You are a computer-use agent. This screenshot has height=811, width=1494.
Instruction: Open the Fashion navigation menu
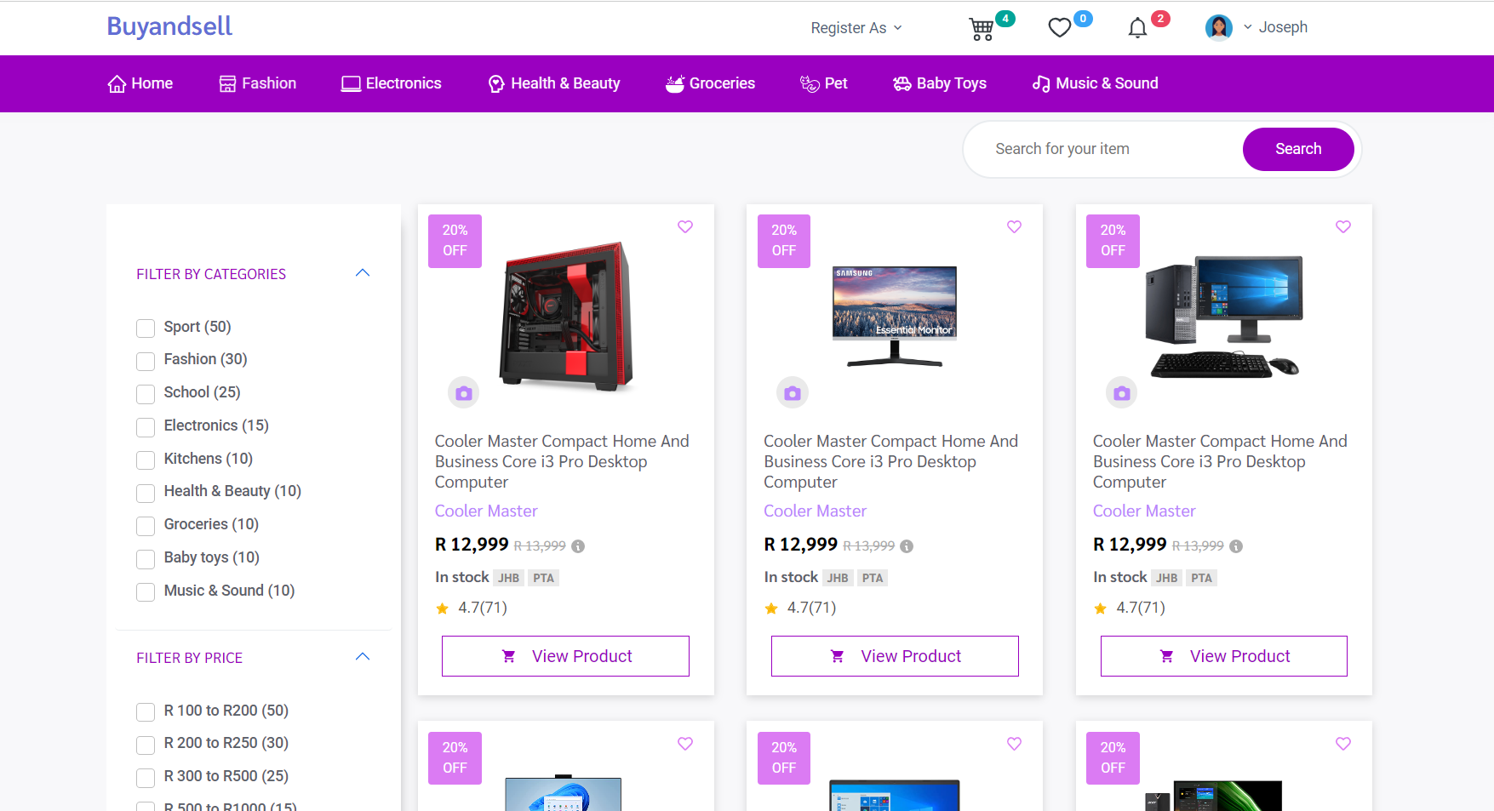pyautogui.click(x=257, y=83)
